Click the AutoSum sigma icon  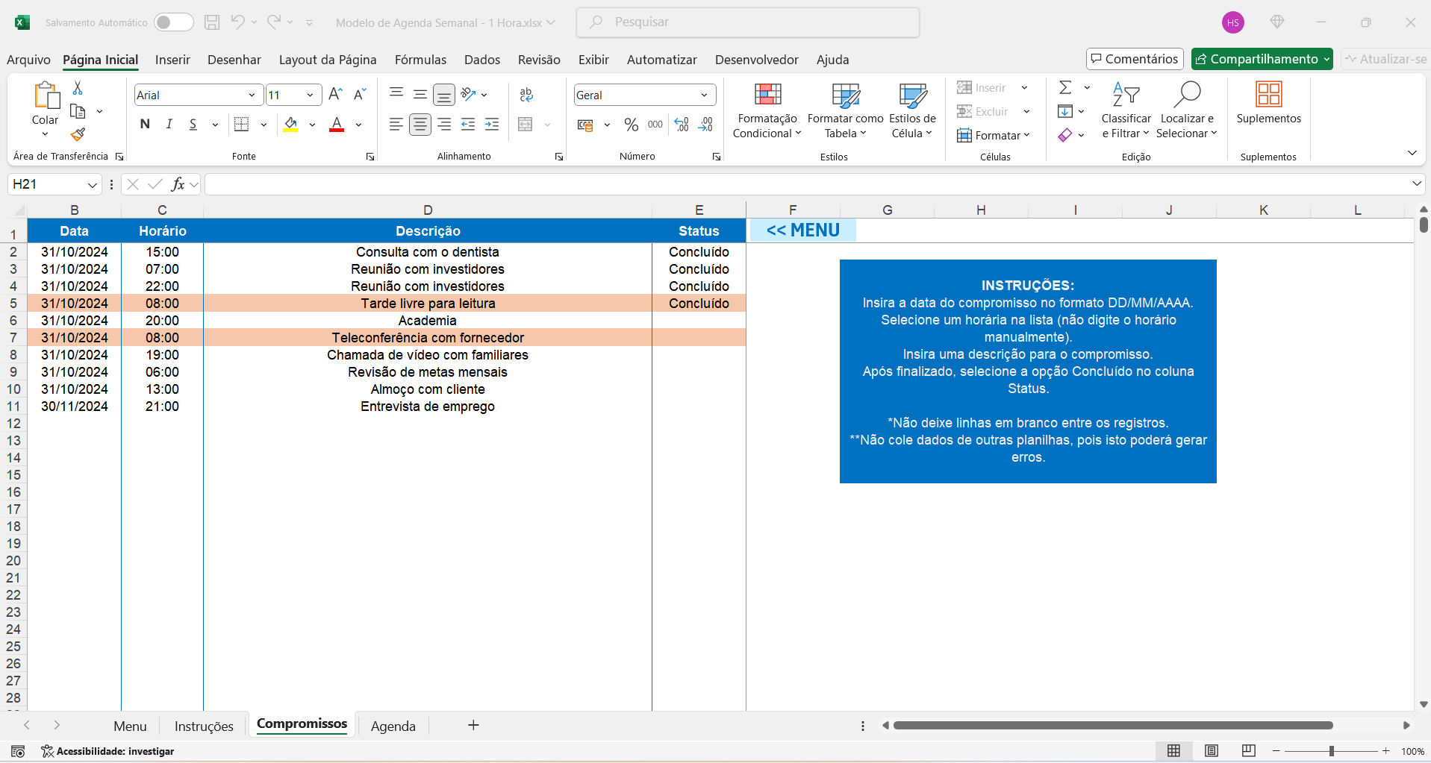pyautogui.click(x=1065, y=87)
